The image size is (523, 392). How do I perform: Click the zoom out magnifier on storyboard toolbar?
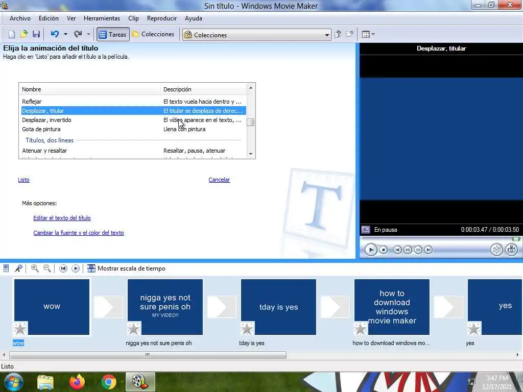[x=47, y=268]
